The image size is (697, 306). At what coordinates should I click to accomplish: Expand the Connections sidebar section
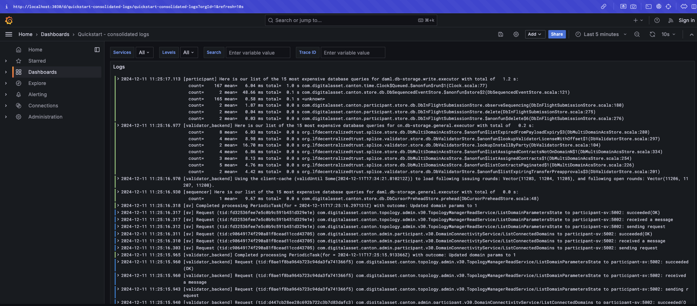click(6, 106)
